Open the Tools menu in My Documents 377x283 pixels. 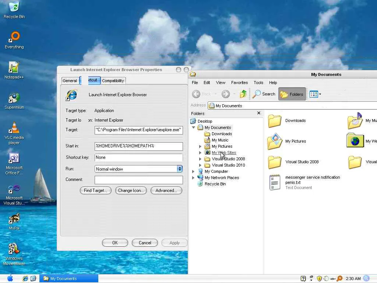pyautogui.click(x=258, y=83)
